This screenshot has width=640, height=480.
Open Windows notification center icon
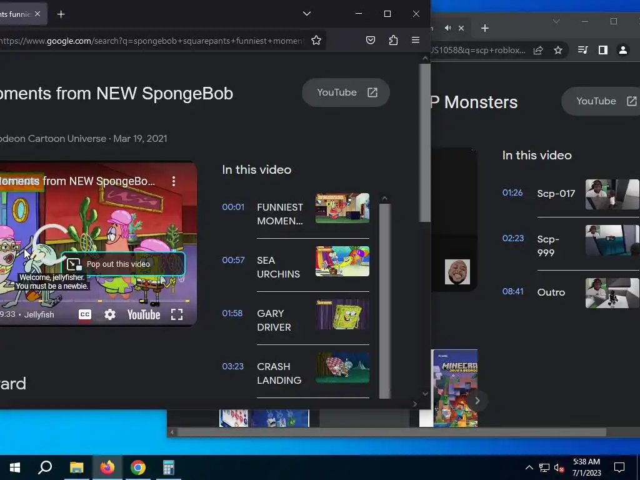point(619,467)
